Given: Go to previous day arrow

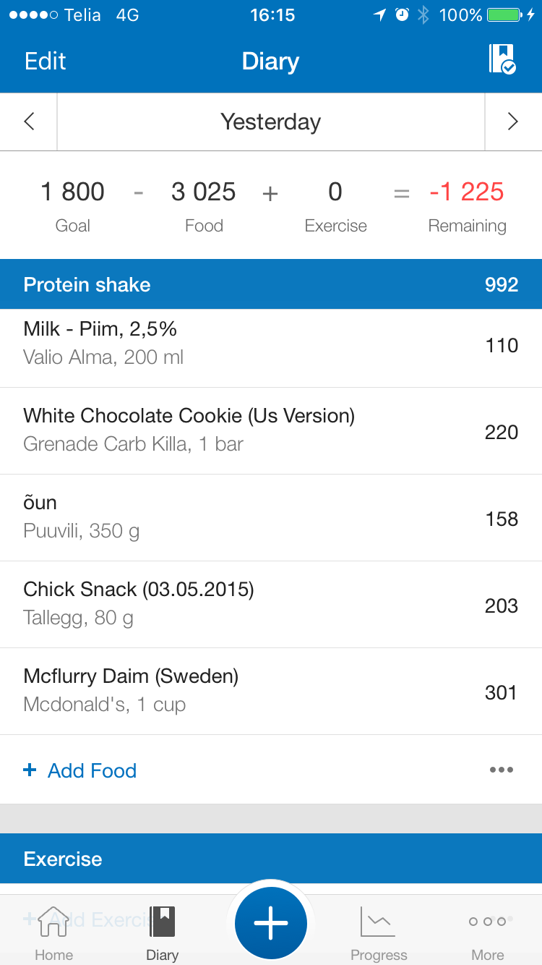Looking at the screenshot, I should [29, 122].
